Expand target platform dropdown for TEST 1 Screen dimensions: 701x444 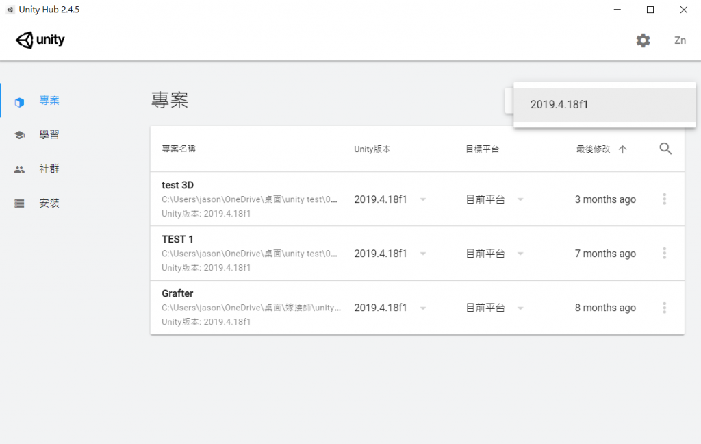[520, 254]
